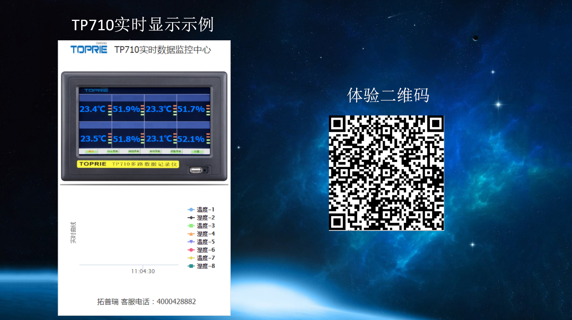Click the 温度-1 blue circle legend marker
Image resolution: width=572 pixels, height=320 pixels.
191,210
